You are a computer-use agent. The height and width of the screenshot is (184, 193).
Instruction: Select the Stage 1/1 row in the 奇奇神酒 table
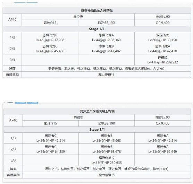coord(97,29)
